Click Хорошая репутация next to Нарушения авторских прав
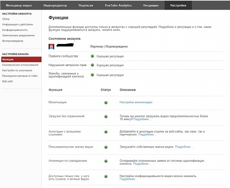The width and height of the screenshot is (230, 188). 110,65
